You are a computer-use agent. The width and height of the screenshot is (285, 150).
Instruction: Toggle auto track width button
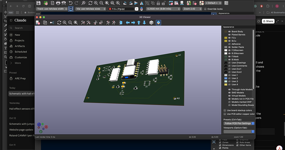(x=71, y=9)
